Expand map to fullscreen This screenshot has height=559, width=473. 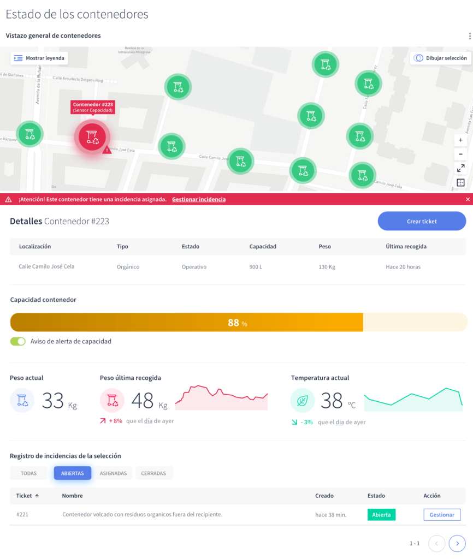pyautogui.click(x=460, y=168)
